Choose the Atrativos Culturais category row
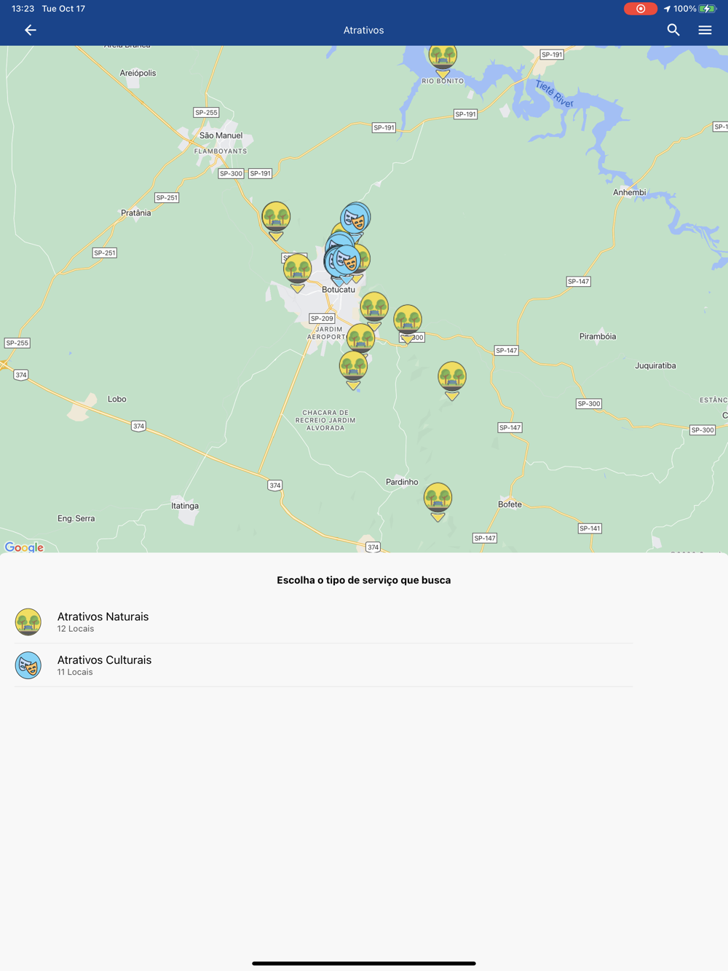Image resolution: width=728 pixels, height=971 pixels. (323, 665)
